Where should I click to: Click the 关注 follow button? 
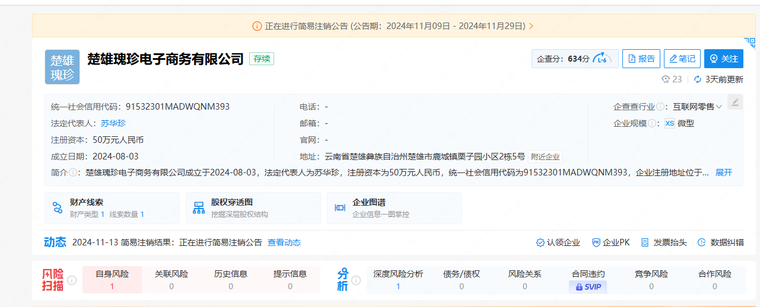tap(724, 59)
